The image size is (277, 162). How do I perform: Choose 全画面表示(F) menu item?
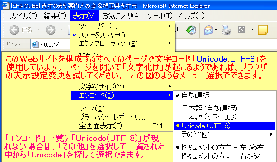point(122,126)
